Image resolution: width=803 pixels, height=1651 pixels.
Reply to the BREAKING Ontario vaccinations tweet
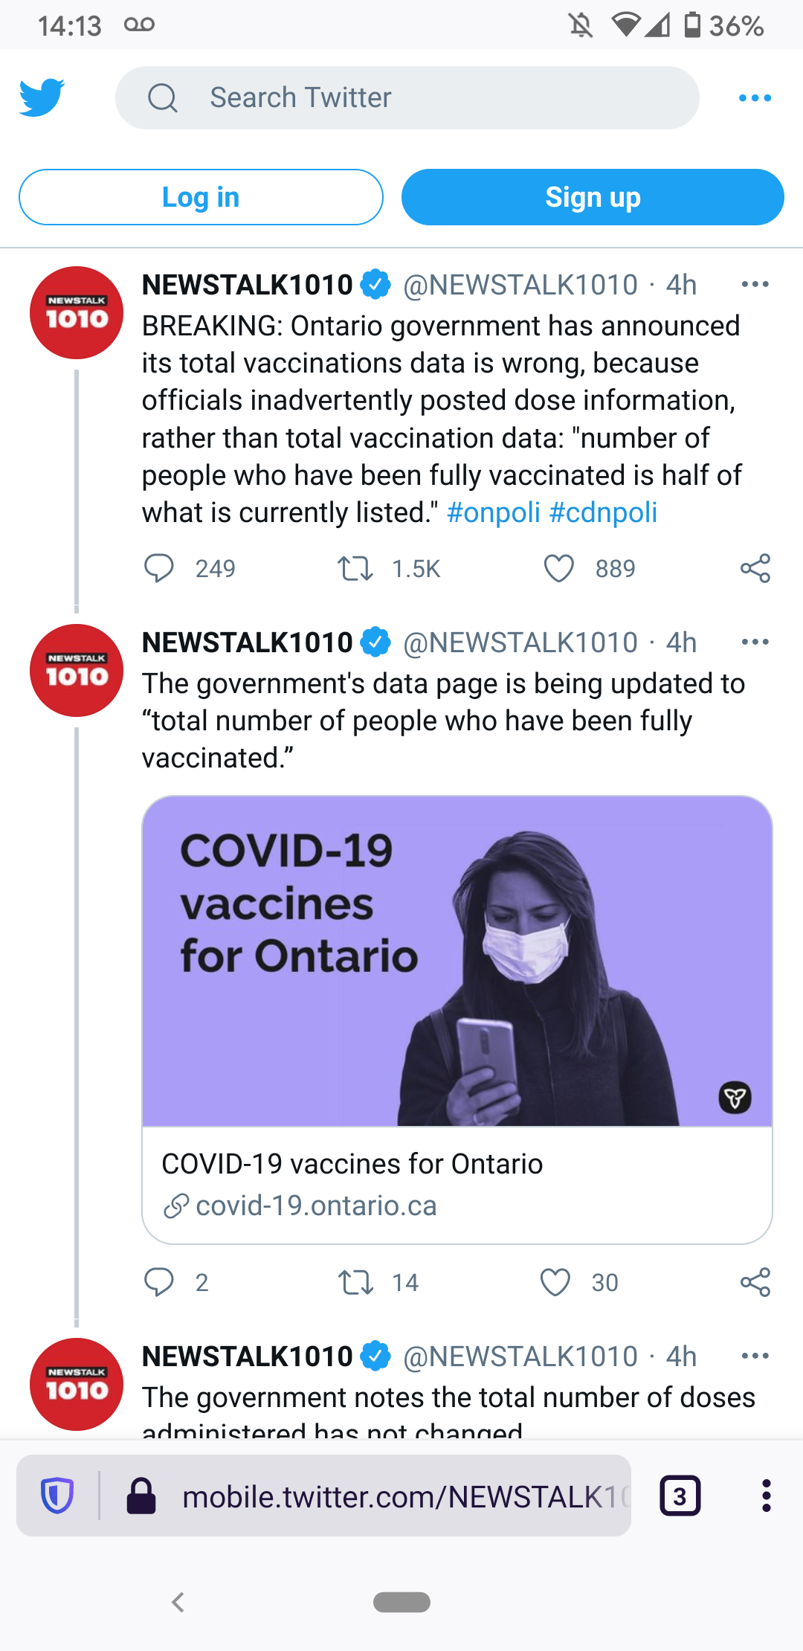pos(158,568)
